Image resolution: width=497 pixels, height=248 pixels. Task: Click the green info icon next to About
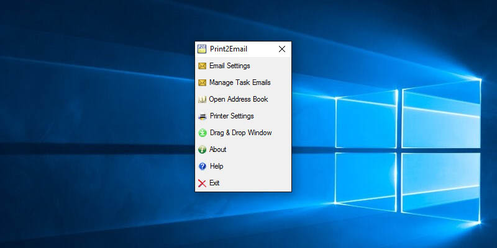pos(202,149)
